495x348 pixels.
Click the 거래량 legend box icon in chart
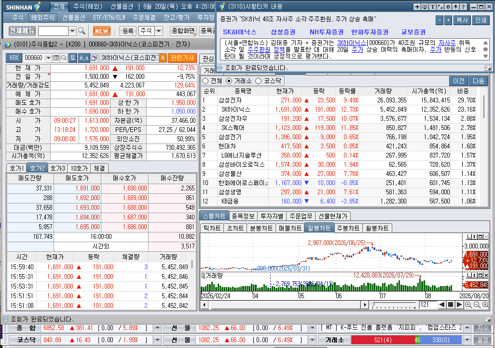(203, 276)
